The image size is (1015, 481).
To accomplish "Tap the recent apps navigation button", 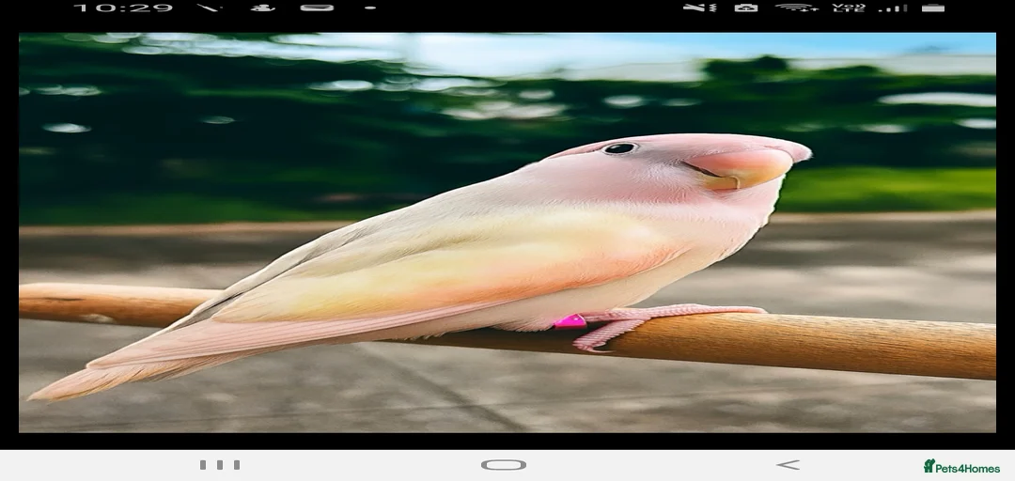I will pos(220,464).
